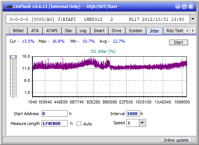The image size is (199, 145).
Task: Switch to the BitSet tab
Action: [18, 31]
